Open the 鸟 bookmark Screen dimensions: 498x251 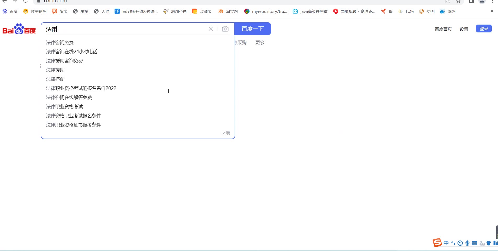[x=387, y=11]
